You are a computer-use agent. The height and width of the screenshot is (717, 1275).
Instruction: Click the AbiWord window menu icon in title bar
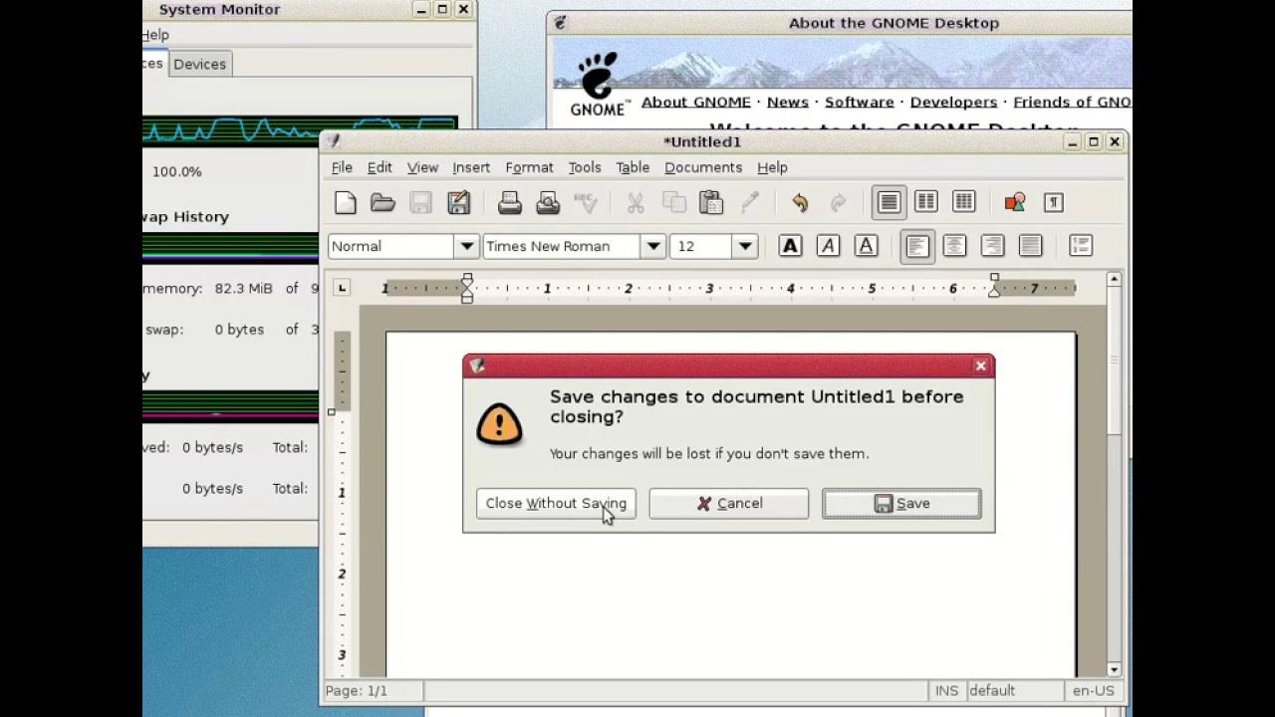334,141
